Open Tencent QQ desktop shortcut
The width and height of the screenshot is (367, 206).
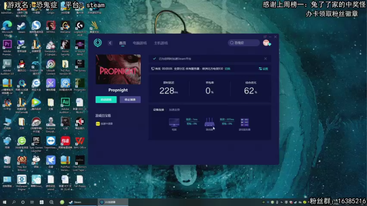[22, 65]
